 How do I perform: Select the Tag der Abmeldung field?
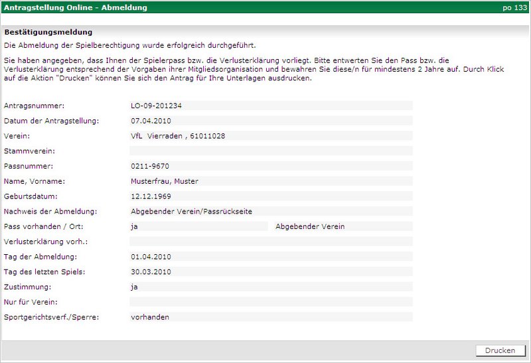(271, 257)
